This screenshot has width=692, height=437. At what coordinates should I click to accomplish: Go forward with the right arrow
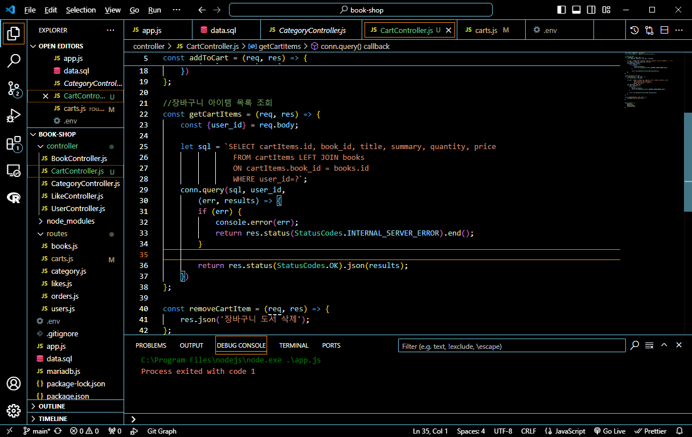217,10
